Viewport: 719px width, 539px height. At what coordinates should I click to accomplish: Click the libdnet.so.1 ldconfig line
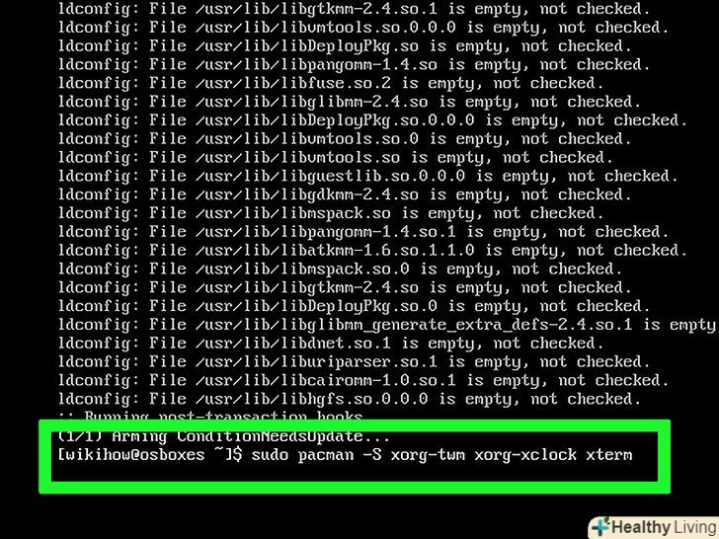[331, 344]
